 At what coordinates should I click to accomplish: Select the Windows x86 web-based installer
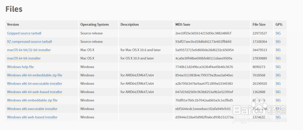32,117
